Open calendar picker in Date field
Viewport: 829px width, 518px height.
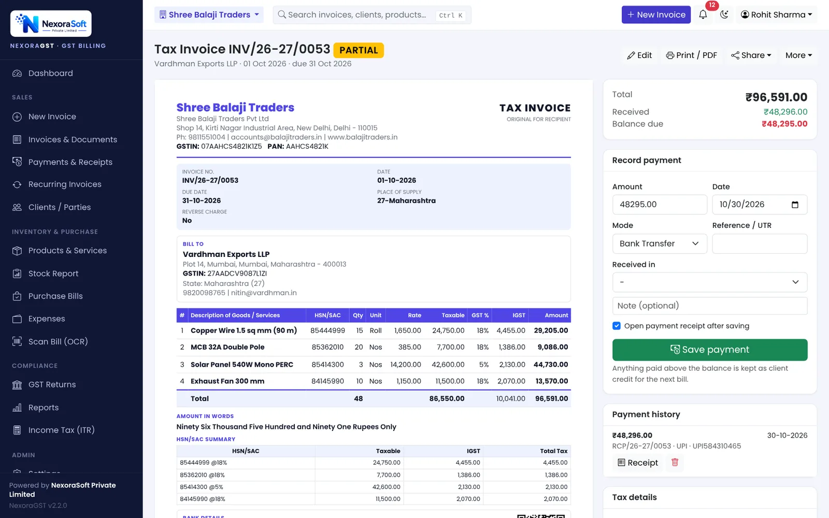795,205
